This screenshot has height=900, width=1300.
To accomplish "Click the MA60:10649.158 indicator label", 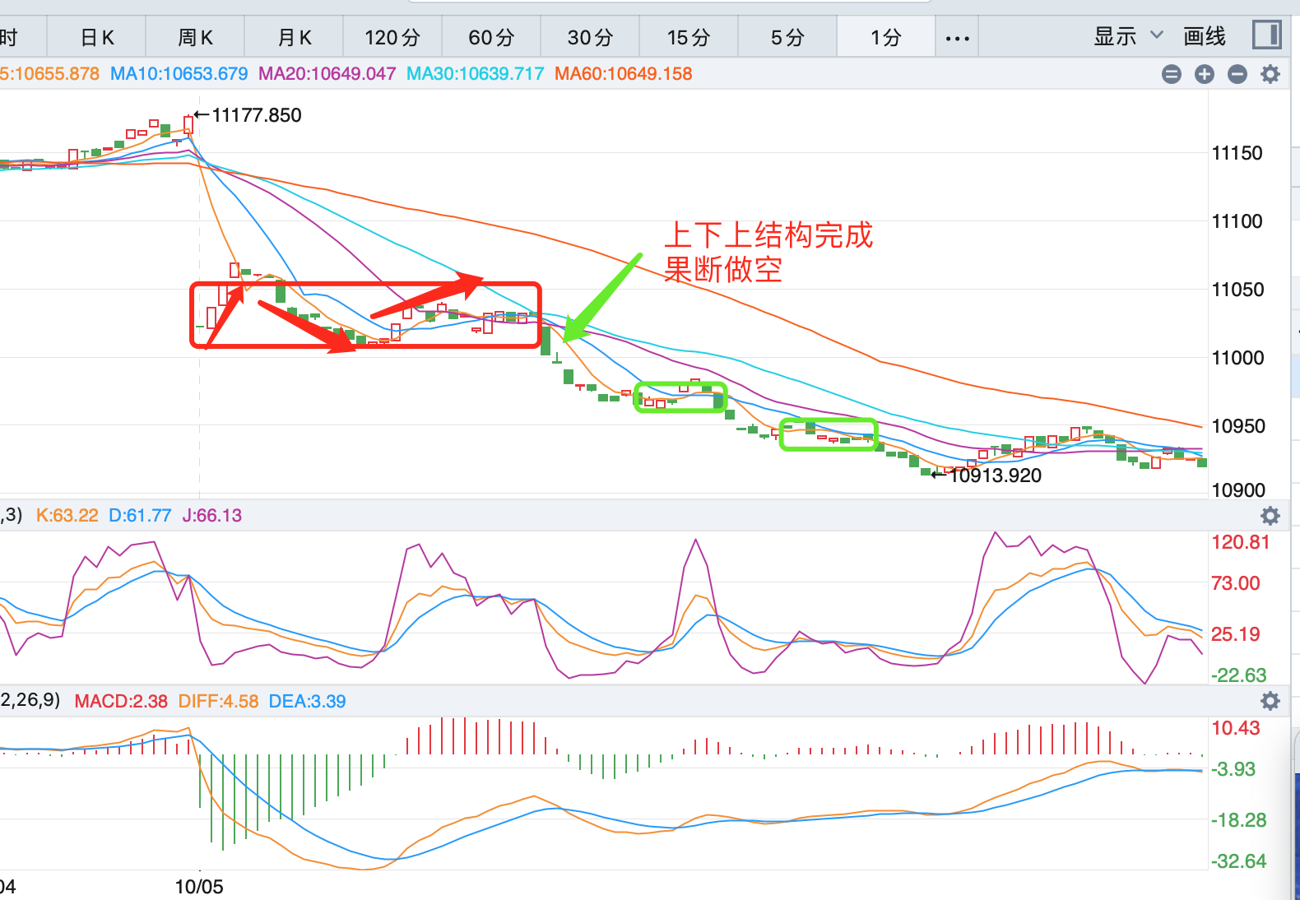I will (624, 74).
